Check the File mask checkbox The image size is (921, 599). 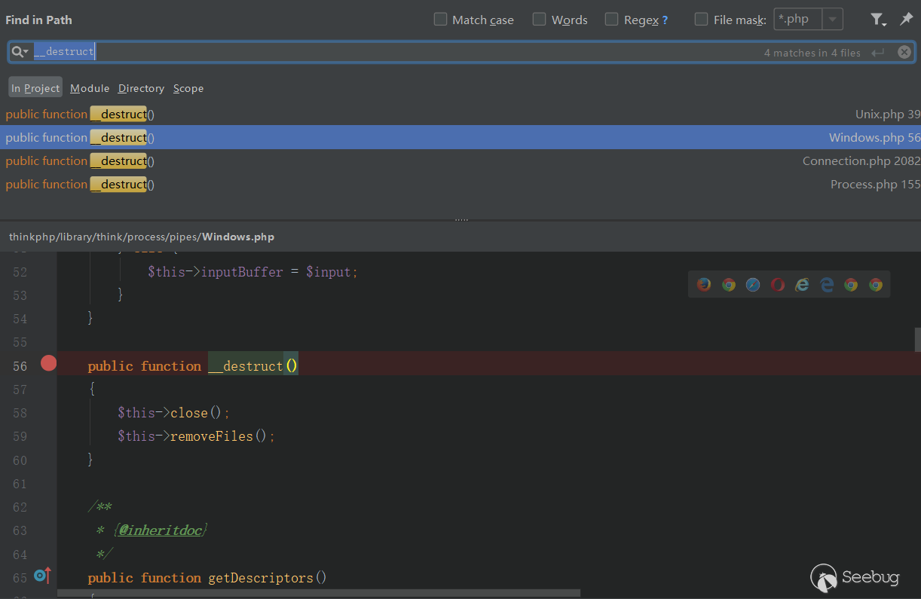pos(702,20)
